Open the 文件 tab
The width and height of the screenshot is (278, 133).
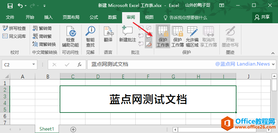click(10, 17)
